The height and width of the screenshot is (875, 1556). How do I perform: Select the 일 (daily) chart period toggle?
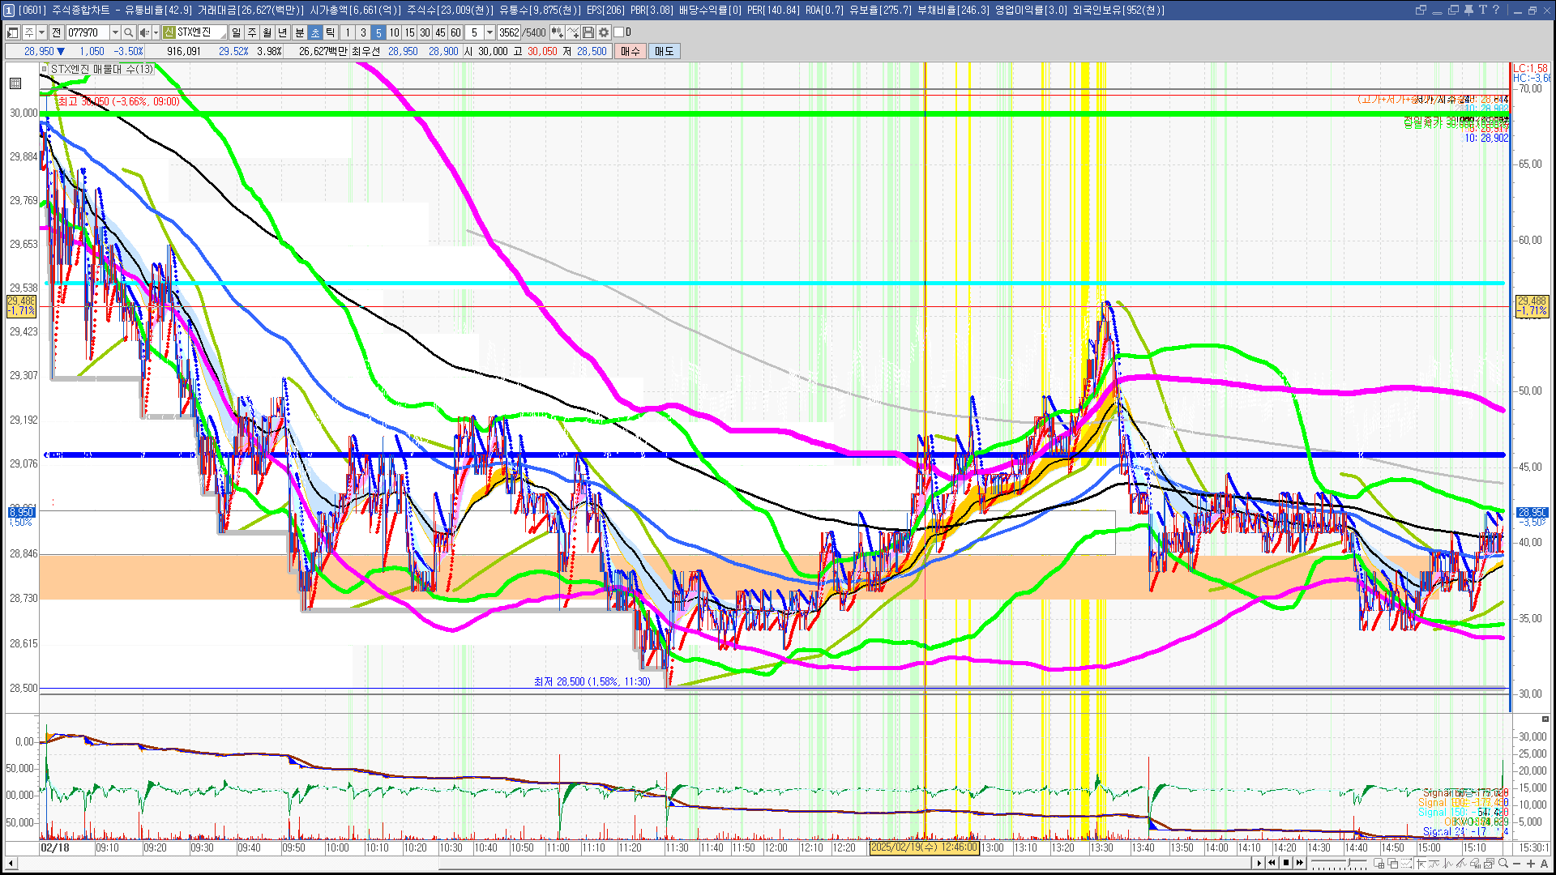click(236, 32)
